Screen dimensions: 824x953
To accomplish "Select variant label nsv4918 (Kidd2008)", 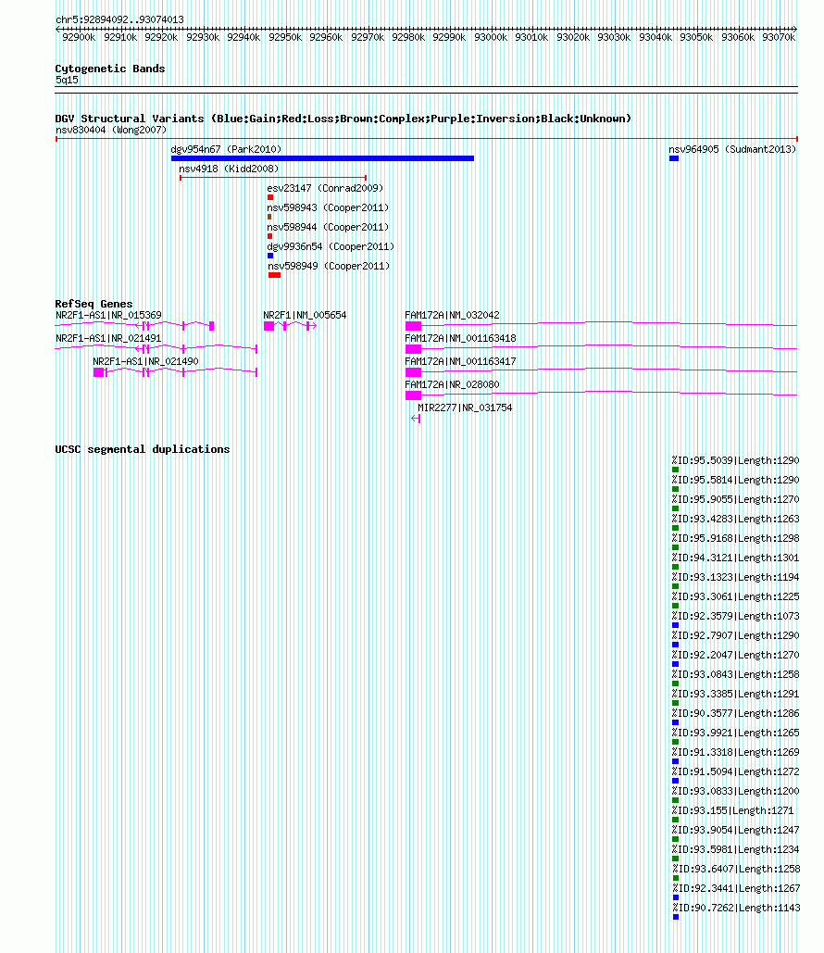I will (229, 169).
